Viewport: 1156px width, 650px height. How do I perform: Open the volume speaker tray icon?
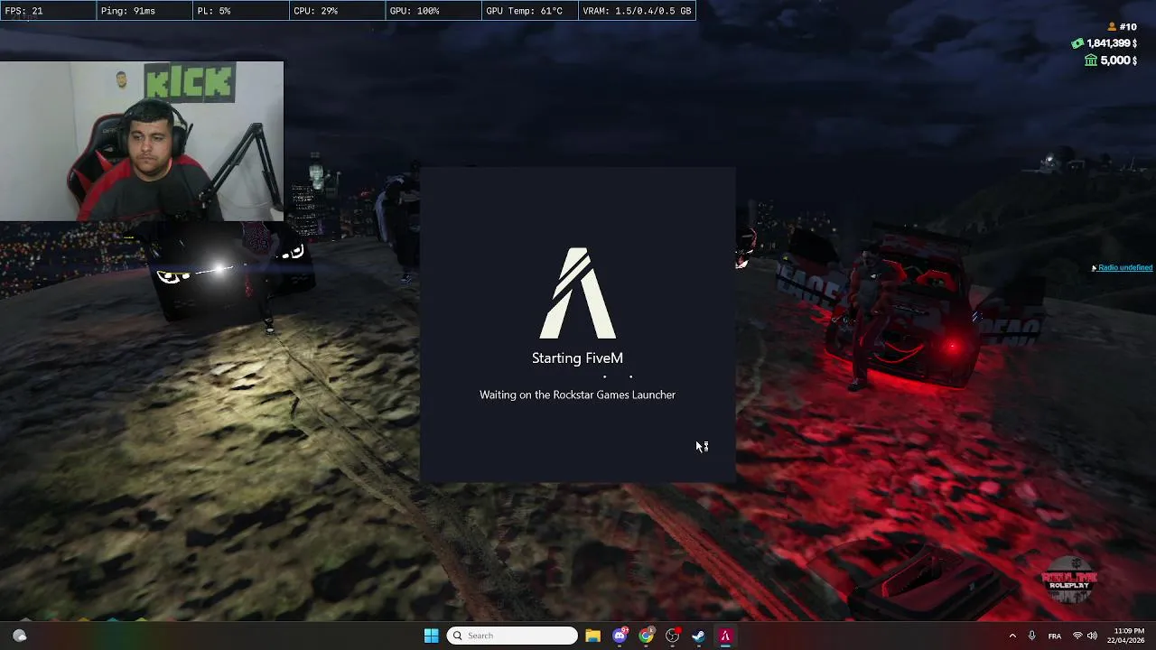tap(1092, 636)
